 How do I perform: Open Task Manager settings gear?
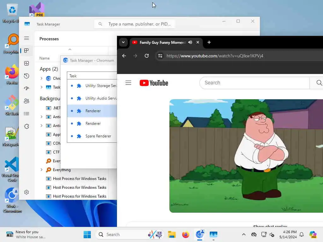click(x=26, y=192)
